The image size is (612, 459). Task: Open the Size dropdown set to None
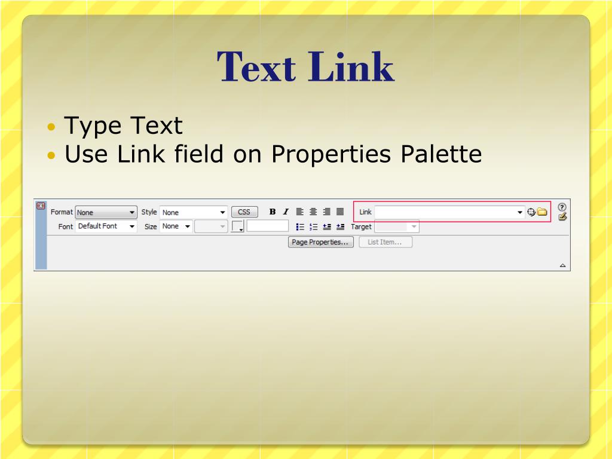tap(176, 227)
